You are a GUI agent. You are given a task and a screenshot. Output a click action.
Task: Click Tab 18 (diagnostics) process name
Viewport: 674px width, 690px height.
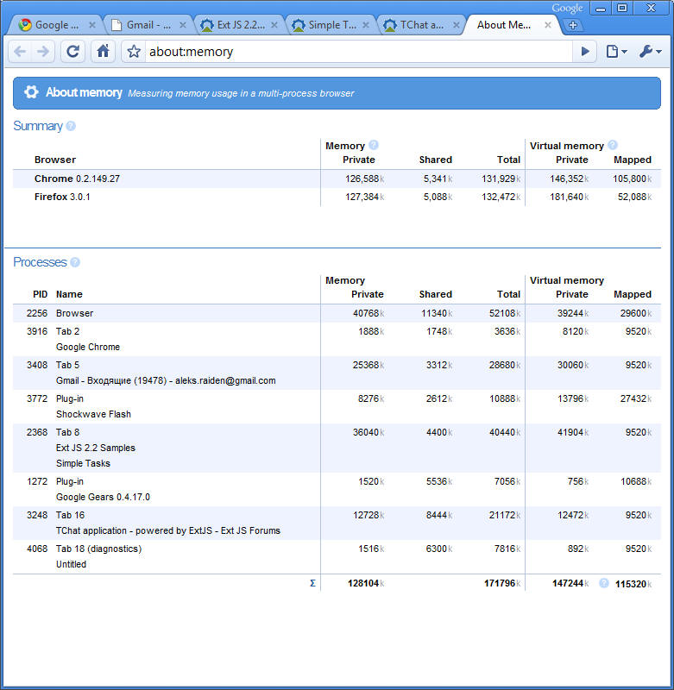pos(98,549)
